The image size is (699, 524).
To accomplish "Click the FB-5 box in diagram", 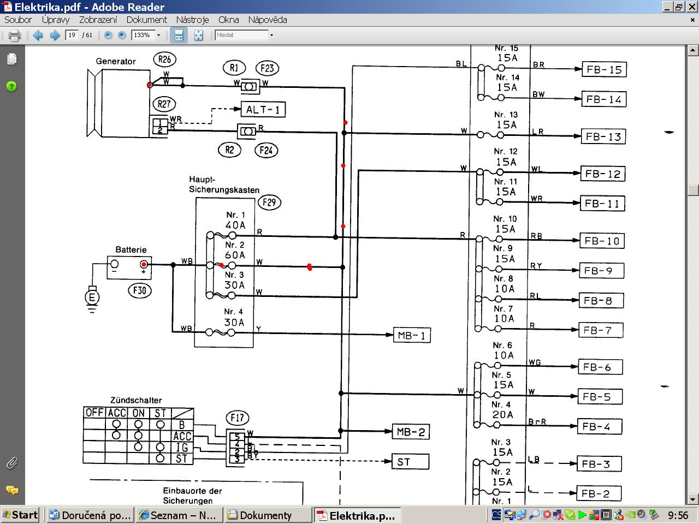I will click(600, 397).
